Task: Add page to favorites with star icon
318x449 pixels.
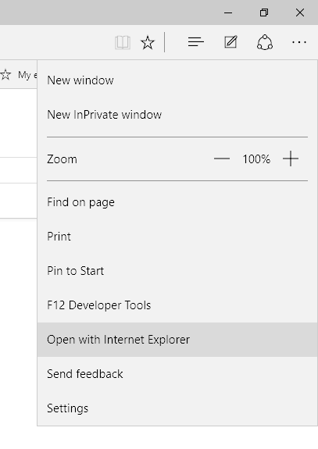Action: click(x=148, y=43)
